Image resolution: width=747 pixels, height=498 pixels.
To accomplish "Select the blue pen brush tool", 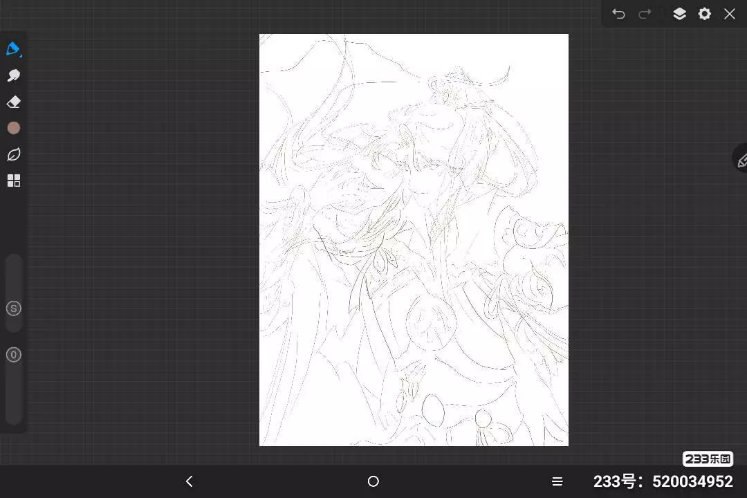I will click(x=13, y=49).
